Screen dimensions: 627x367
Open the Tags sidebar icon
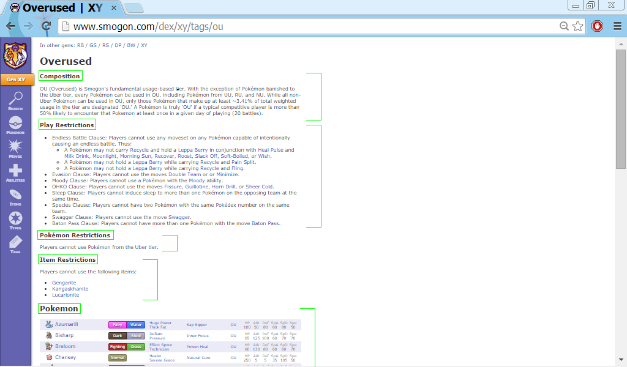coord(15,245)
